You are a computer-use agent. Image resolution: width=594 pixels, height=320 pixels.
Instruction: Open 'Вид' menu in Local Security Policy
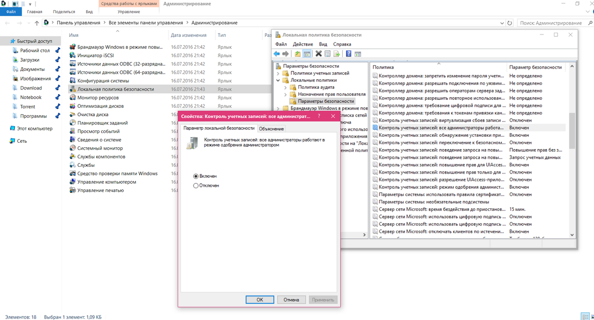(323, 44)
